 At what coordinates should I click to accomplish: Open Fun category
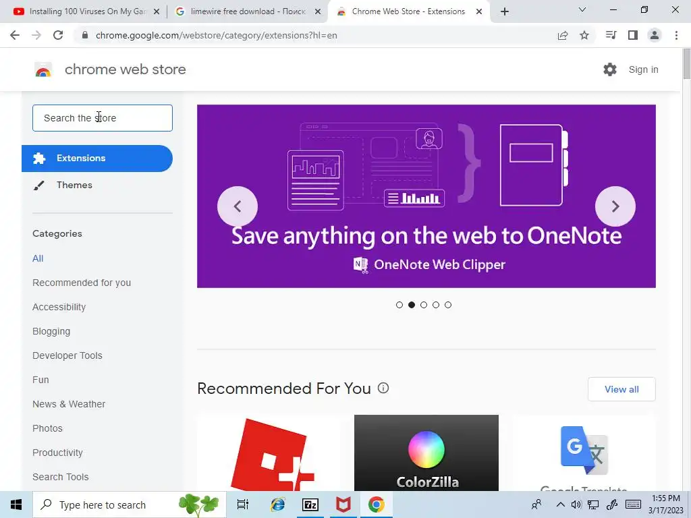(40, 380)
